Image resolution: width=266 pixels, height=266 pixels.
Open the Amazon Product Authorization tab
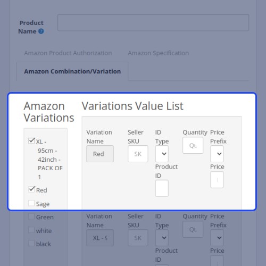pyautogui.click(x=68, y=53)
